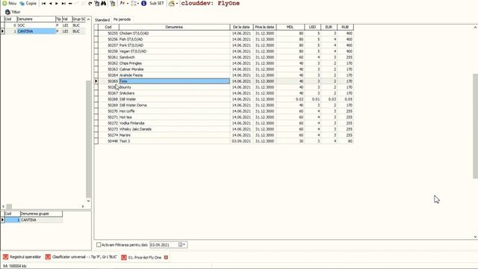Click the Titluri button
Image resolution: width=478 pixels, height=269 pixels.
click(x=13, y=12)
